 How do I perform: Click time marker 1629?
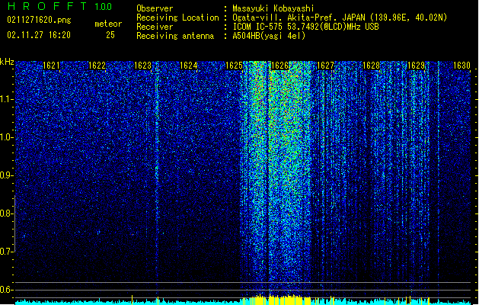pos(416,66)
